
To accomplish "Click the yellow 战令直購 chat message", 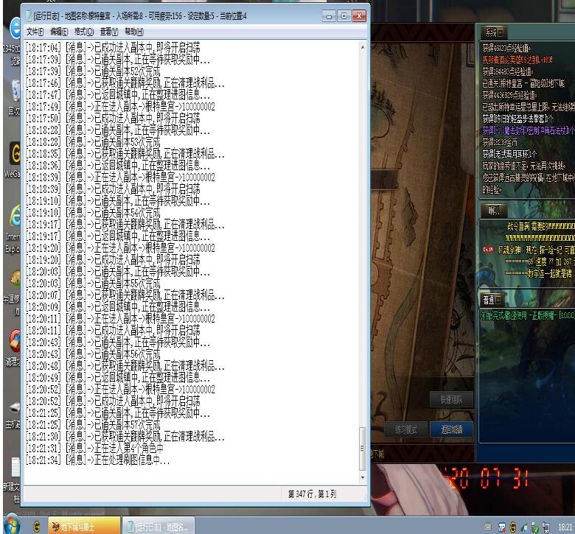I will 541,227.
